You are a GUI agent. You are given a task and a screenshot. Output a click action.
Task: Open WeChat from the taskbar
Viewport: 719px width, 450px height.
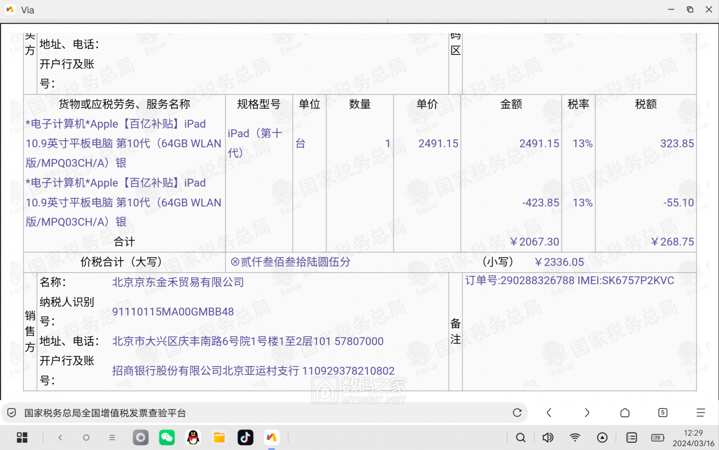167,437
